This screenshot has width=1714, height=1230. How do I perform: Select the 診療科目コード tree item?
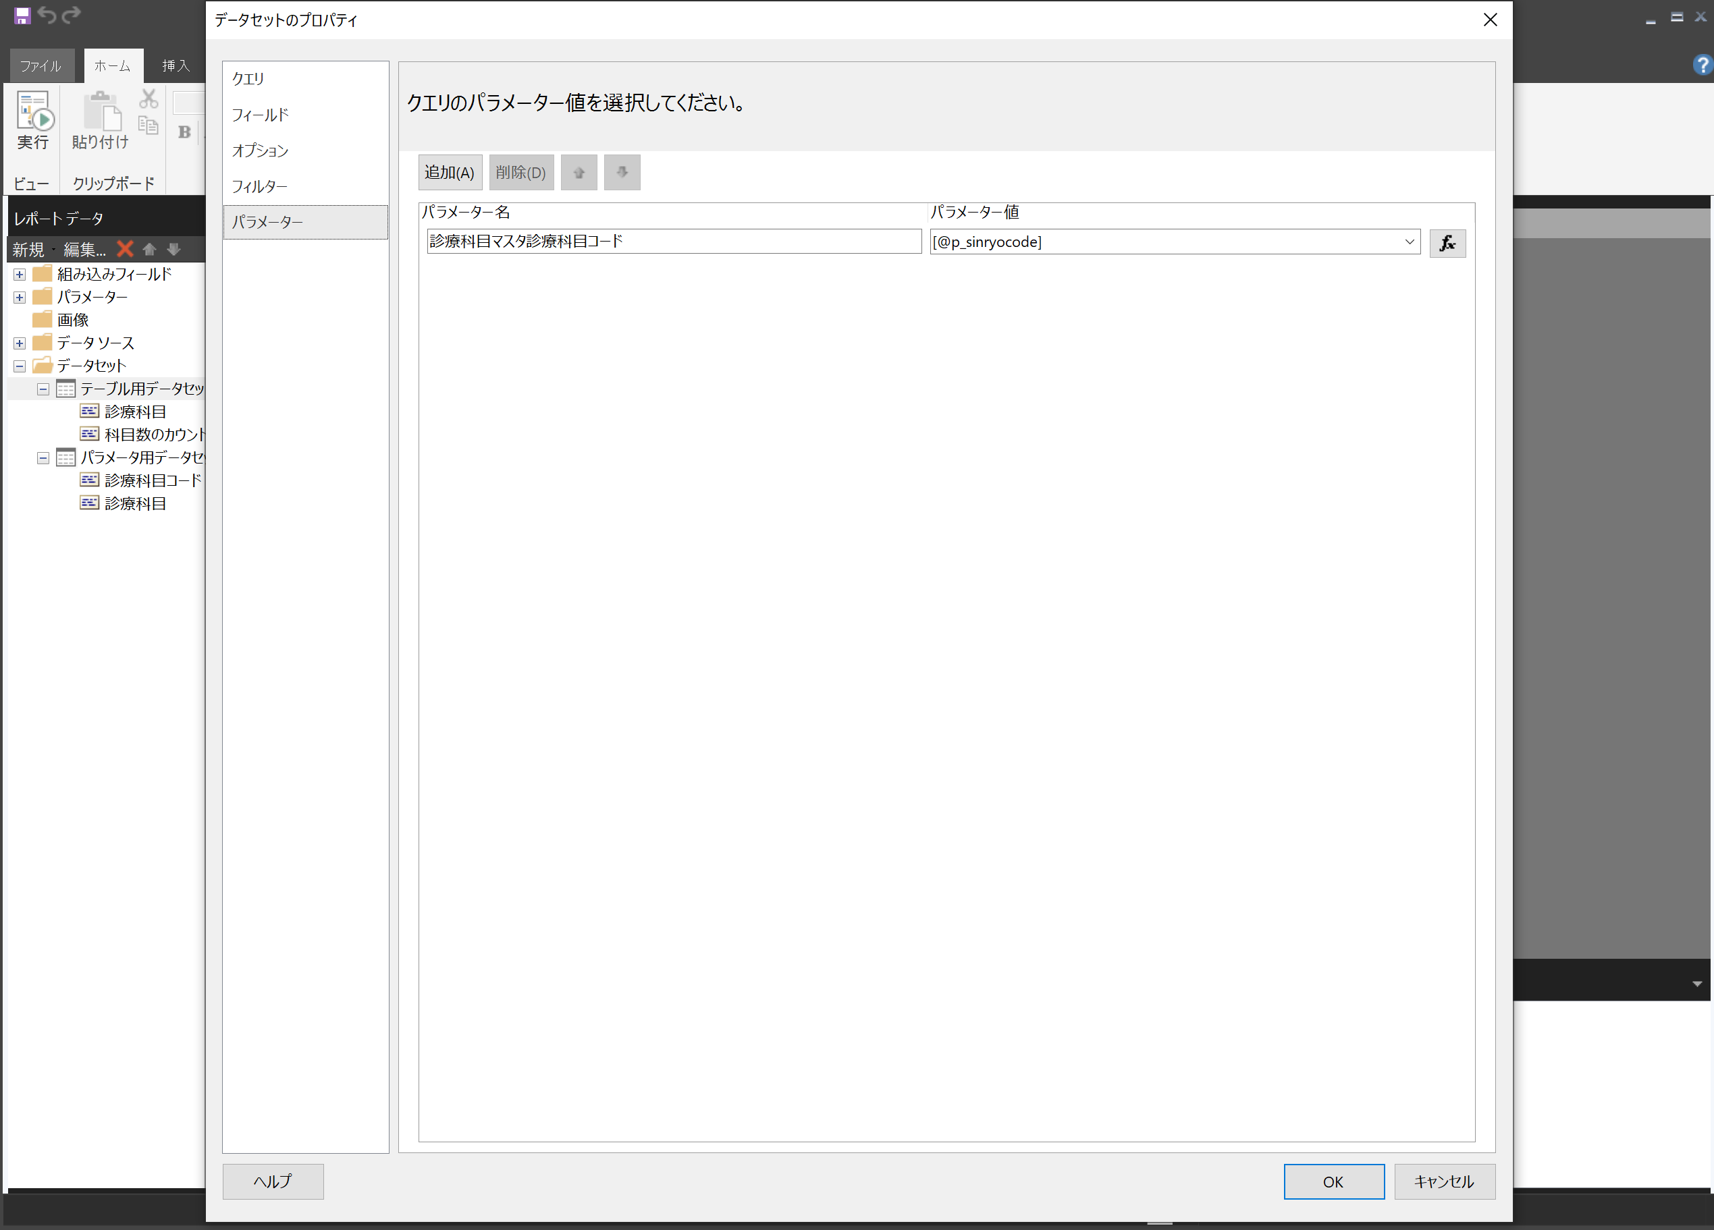151,480
